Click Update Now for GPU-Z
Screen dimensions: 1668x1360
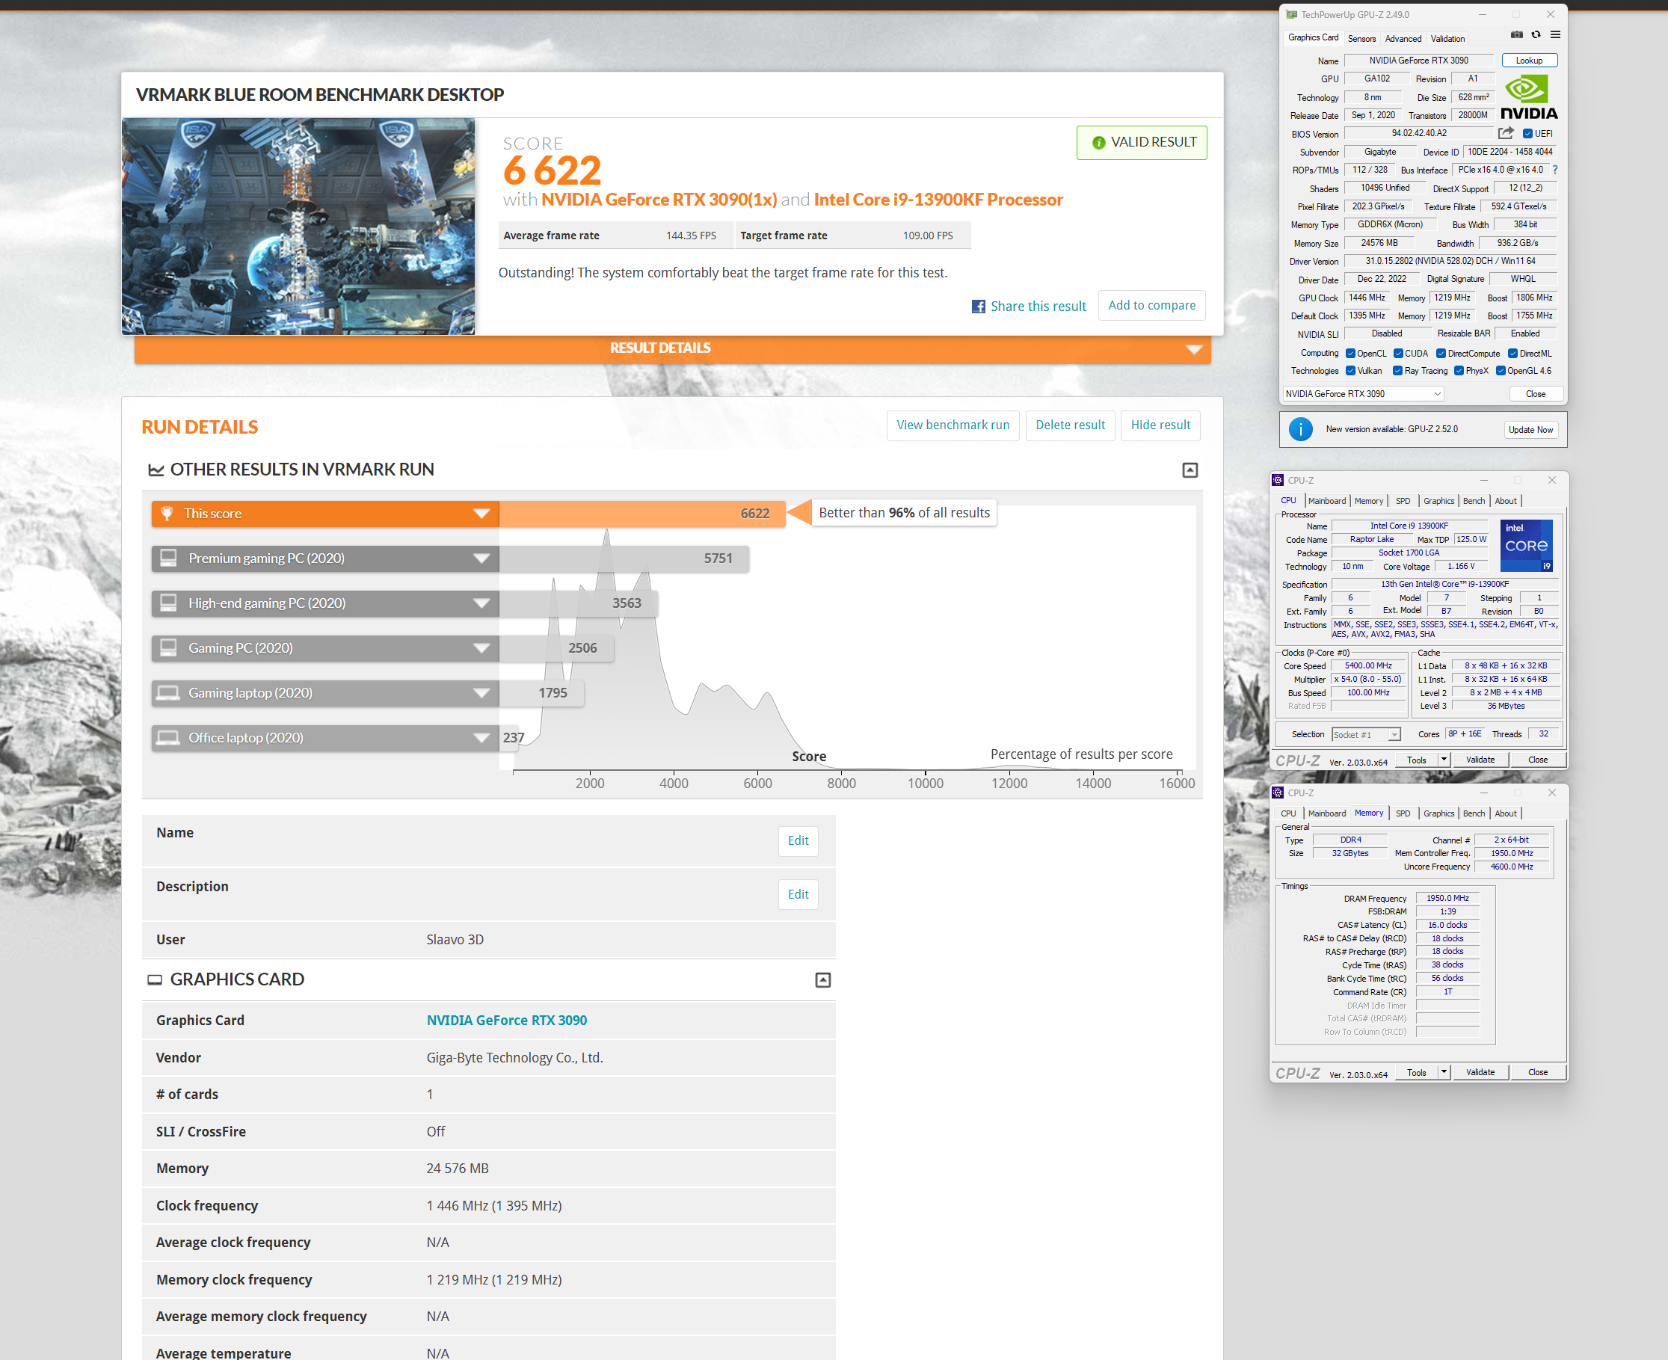[1531, 429]
